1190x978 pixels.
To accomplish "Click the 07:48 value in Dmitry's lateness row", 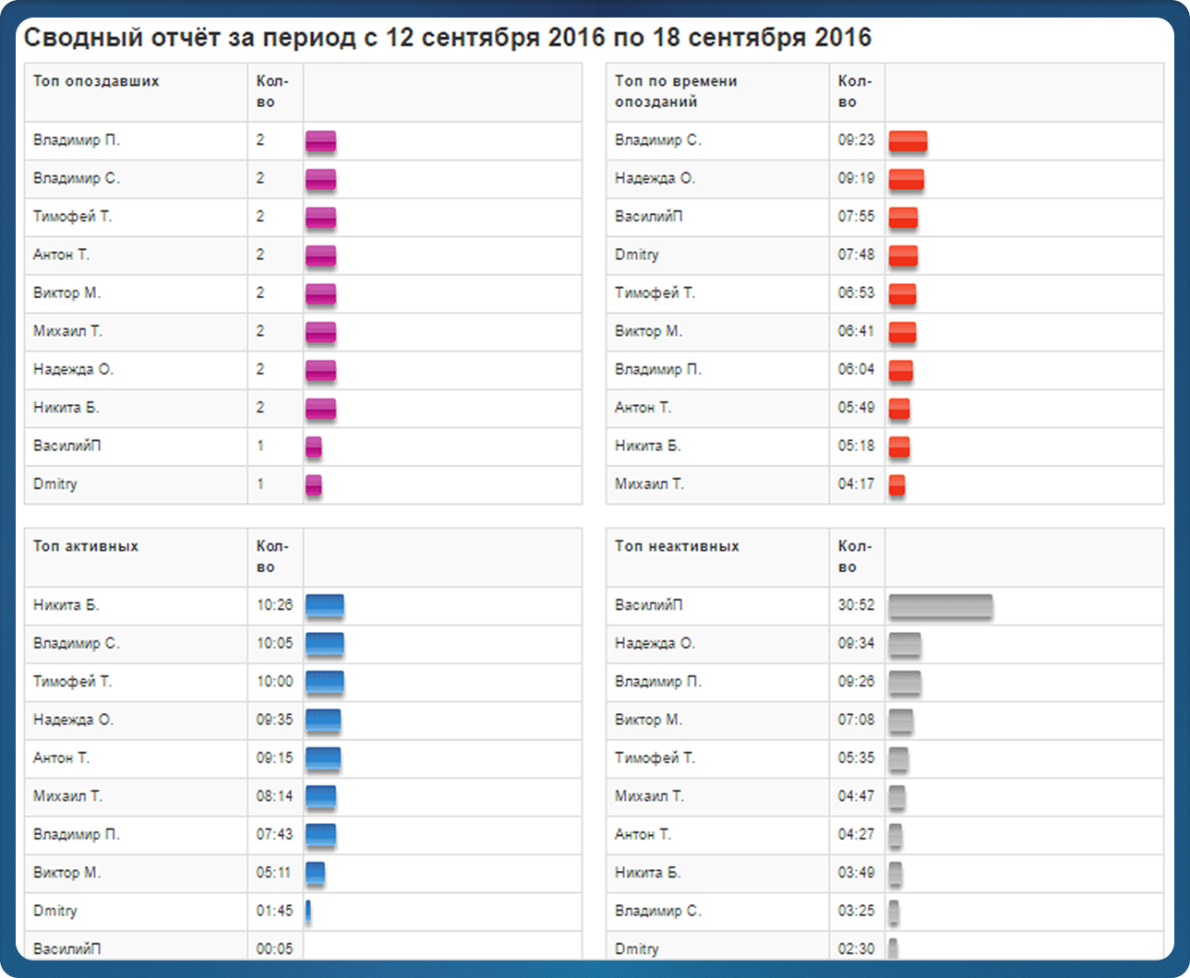I will tap(856, 255).
